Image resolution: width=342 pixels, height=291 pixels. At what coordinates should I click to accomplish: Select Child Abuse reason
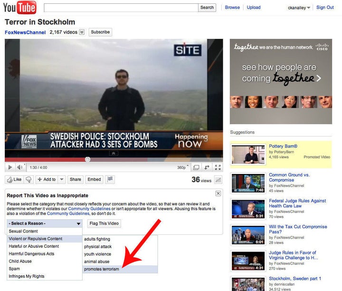(x=45, y=262)
